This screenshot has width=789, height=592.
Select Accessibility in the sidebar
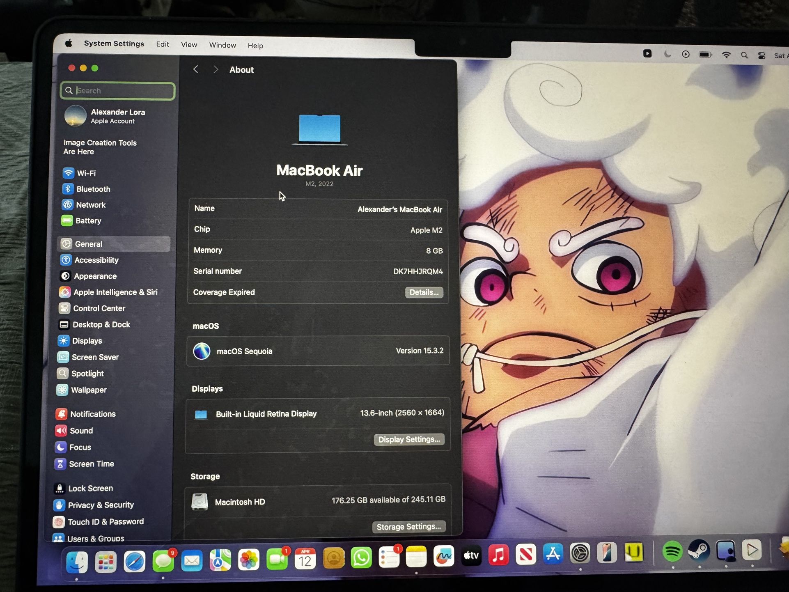89,260
